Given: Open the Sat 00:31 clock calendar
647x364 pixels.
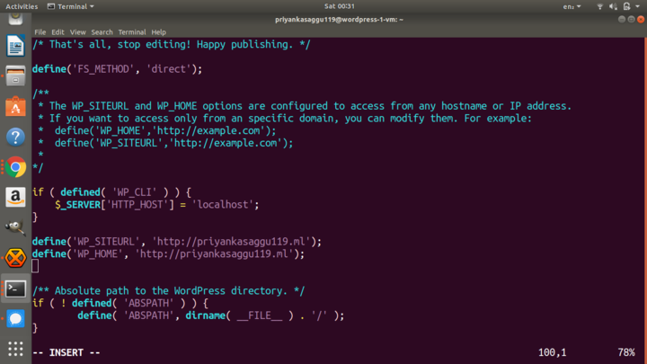Looking at the screenshot, I should 323,6.
